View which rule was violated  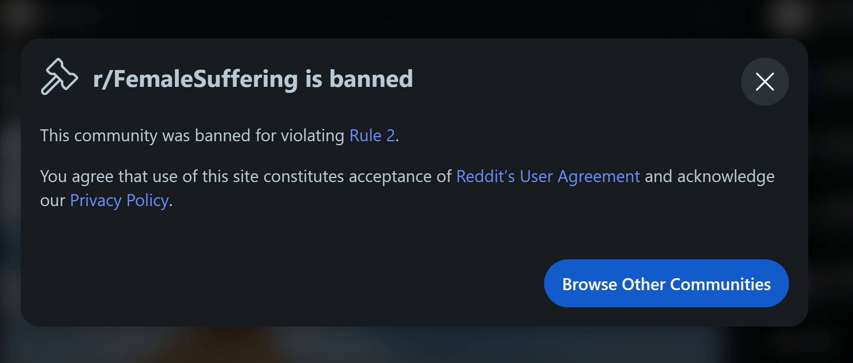[372, 135]
